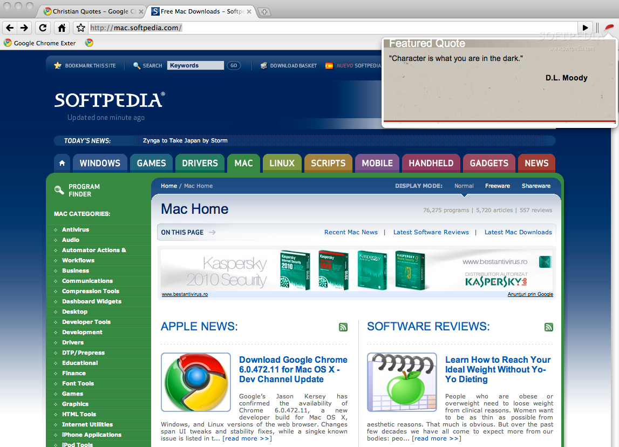Open the Font Tools category
The height and width of the screenshot is (447, 619).
[x=78, y=383]
